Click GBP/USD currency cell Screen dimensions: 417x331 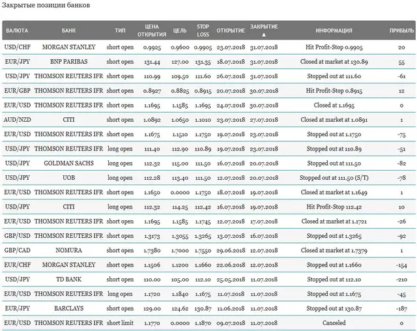tap(18, 236)
